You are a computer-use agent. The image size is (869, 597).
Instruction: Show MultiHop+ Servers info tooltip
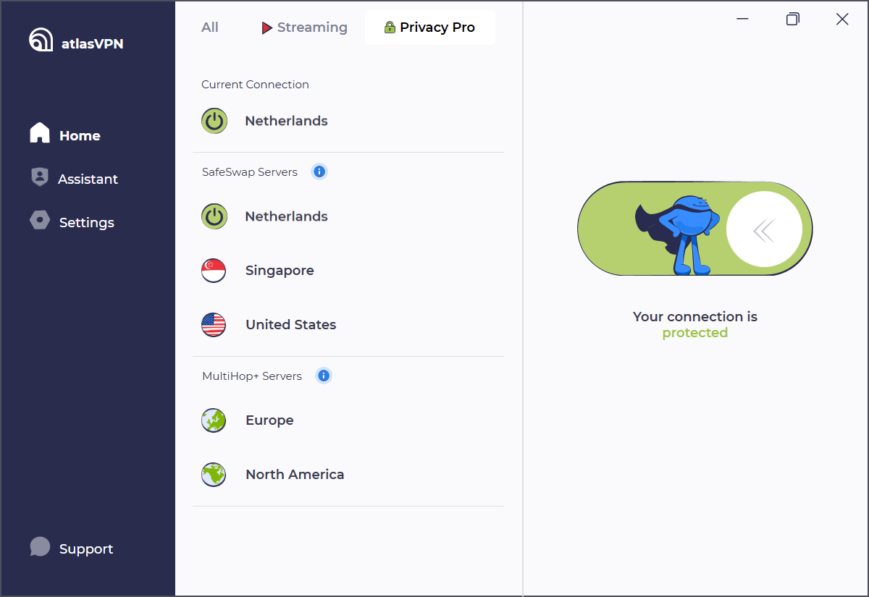(324, 376)
